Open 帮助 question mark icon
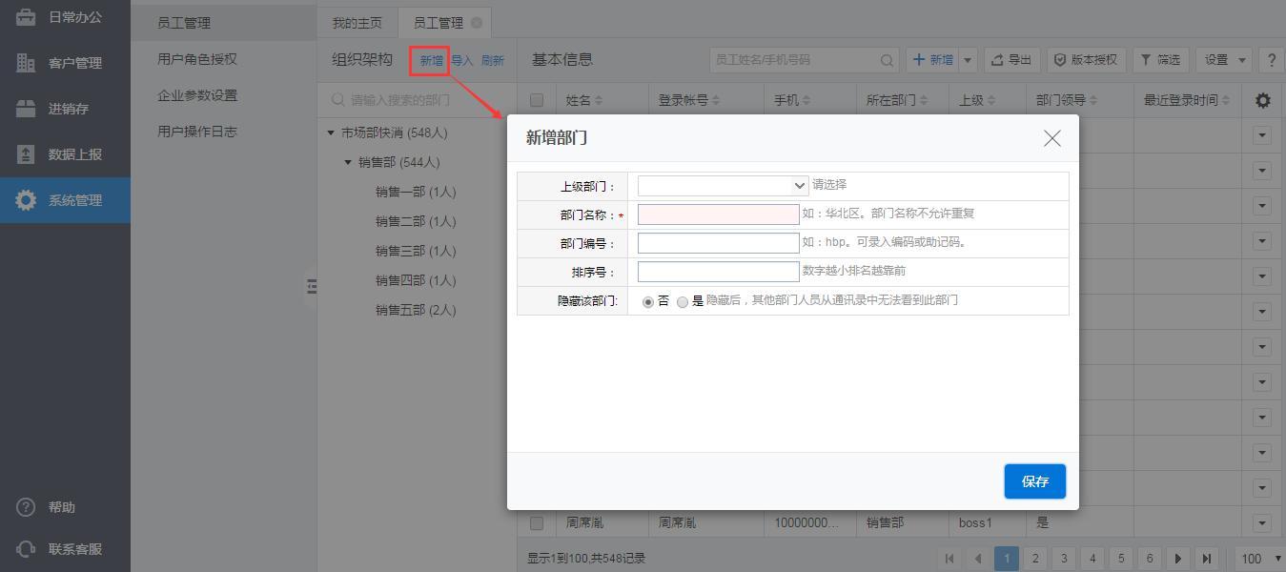 [26, 507]
